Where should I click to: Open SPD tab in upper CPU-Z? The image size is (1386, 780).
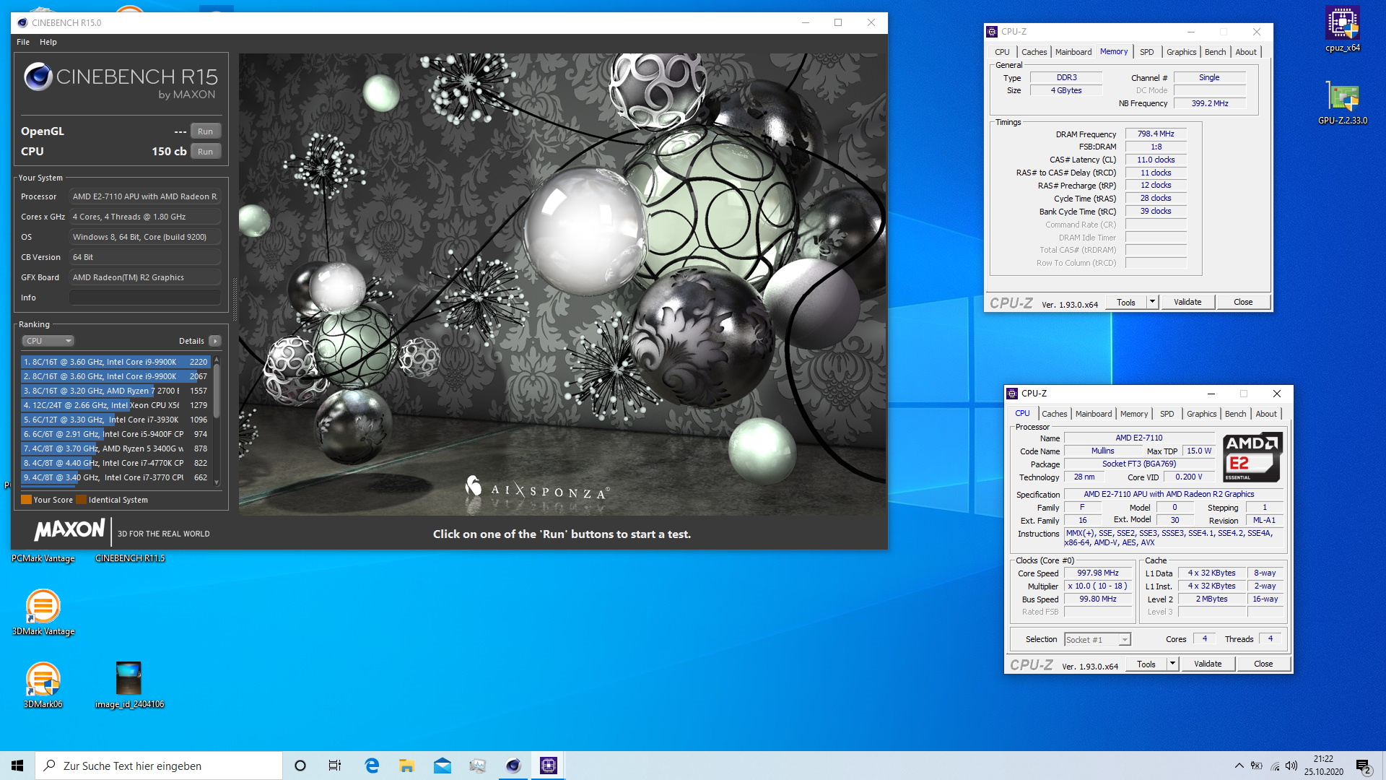(1146, 52)
